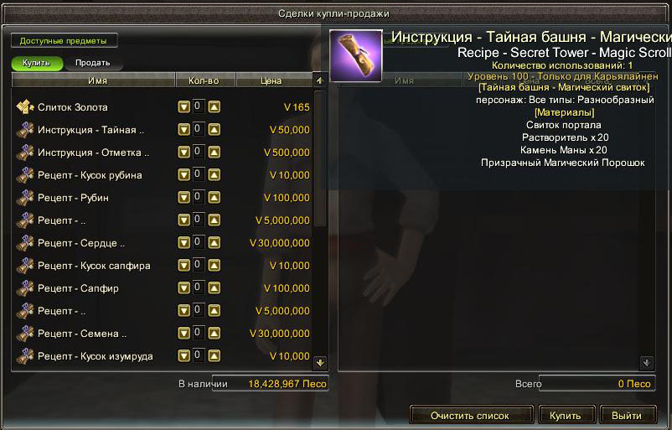
Task: Click quantity field for Инструкция - Тайная
Action: [199, 129]
